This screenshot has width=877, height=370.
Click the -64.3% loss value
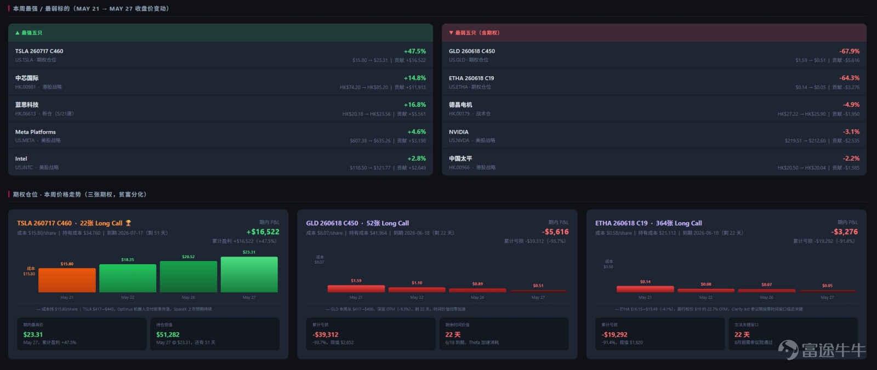tap(849, 78)
